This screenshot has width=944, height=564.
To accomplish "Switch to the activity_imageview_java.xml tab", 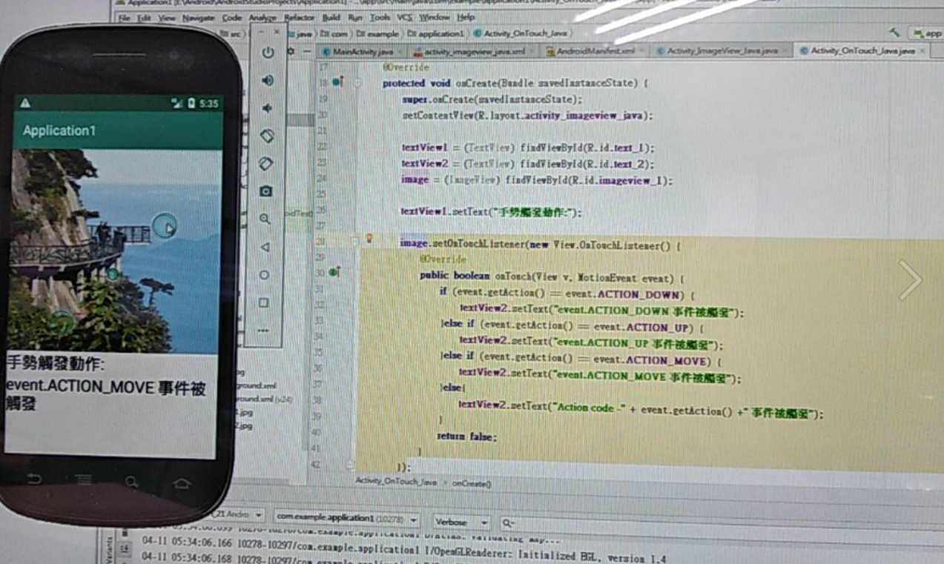I will (x=473, y=52).
